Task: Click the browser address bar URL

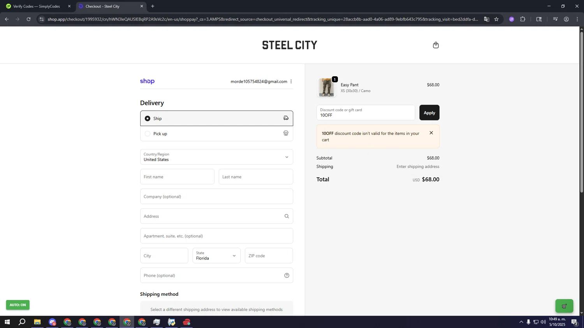Action: click(262, 19)
